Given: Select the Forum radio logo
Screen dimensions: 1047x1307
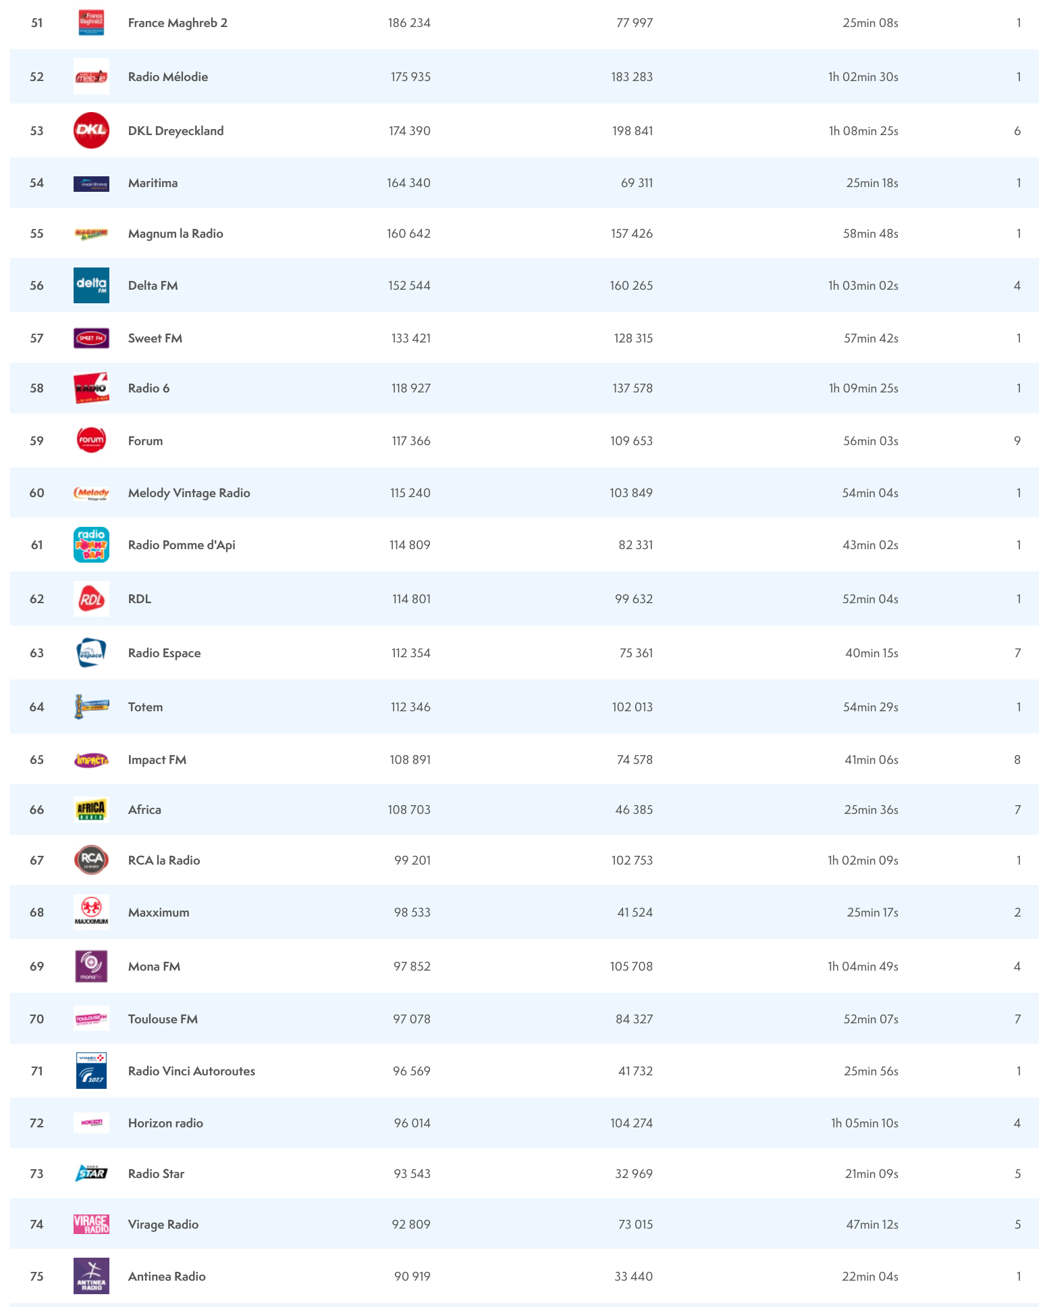Looking at the screenshot, I should 91,440.
